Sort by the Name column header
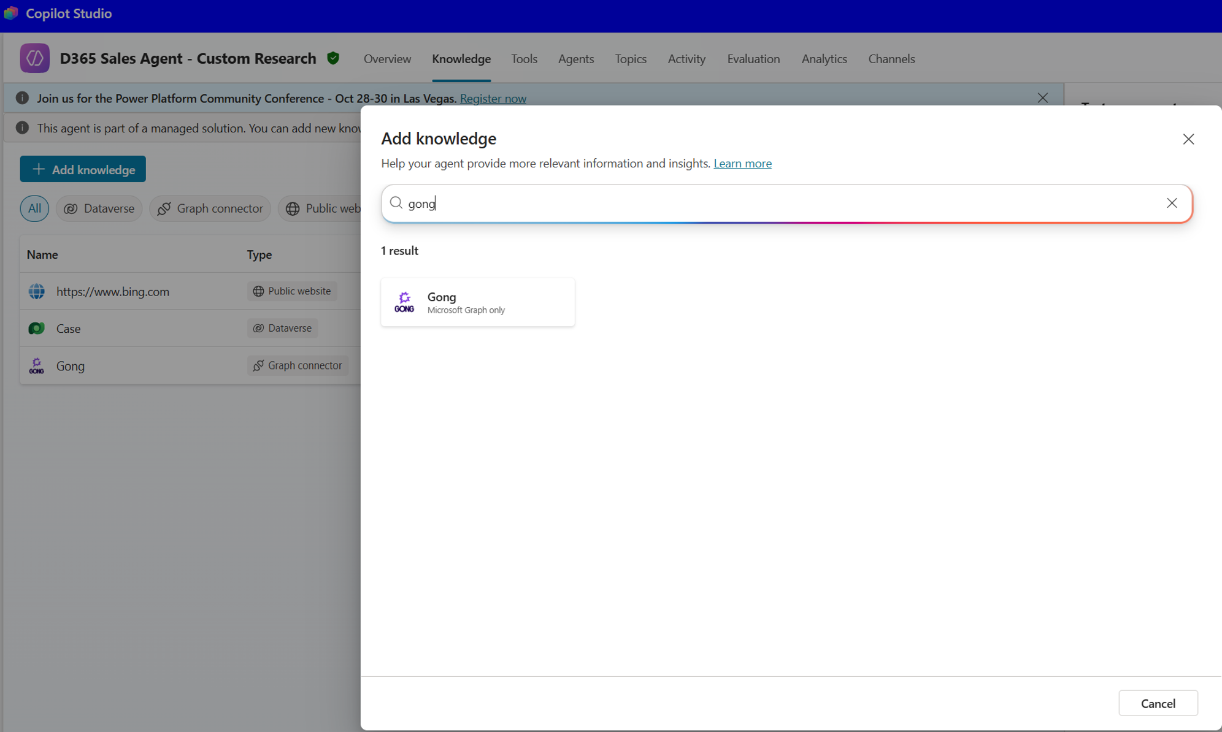1222x732 pixels. [42, 254]
